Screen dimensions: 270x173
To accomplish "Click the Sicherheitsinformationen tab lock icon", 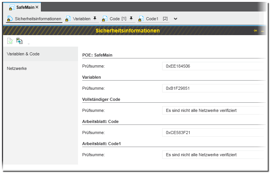I will click(10, 19).
